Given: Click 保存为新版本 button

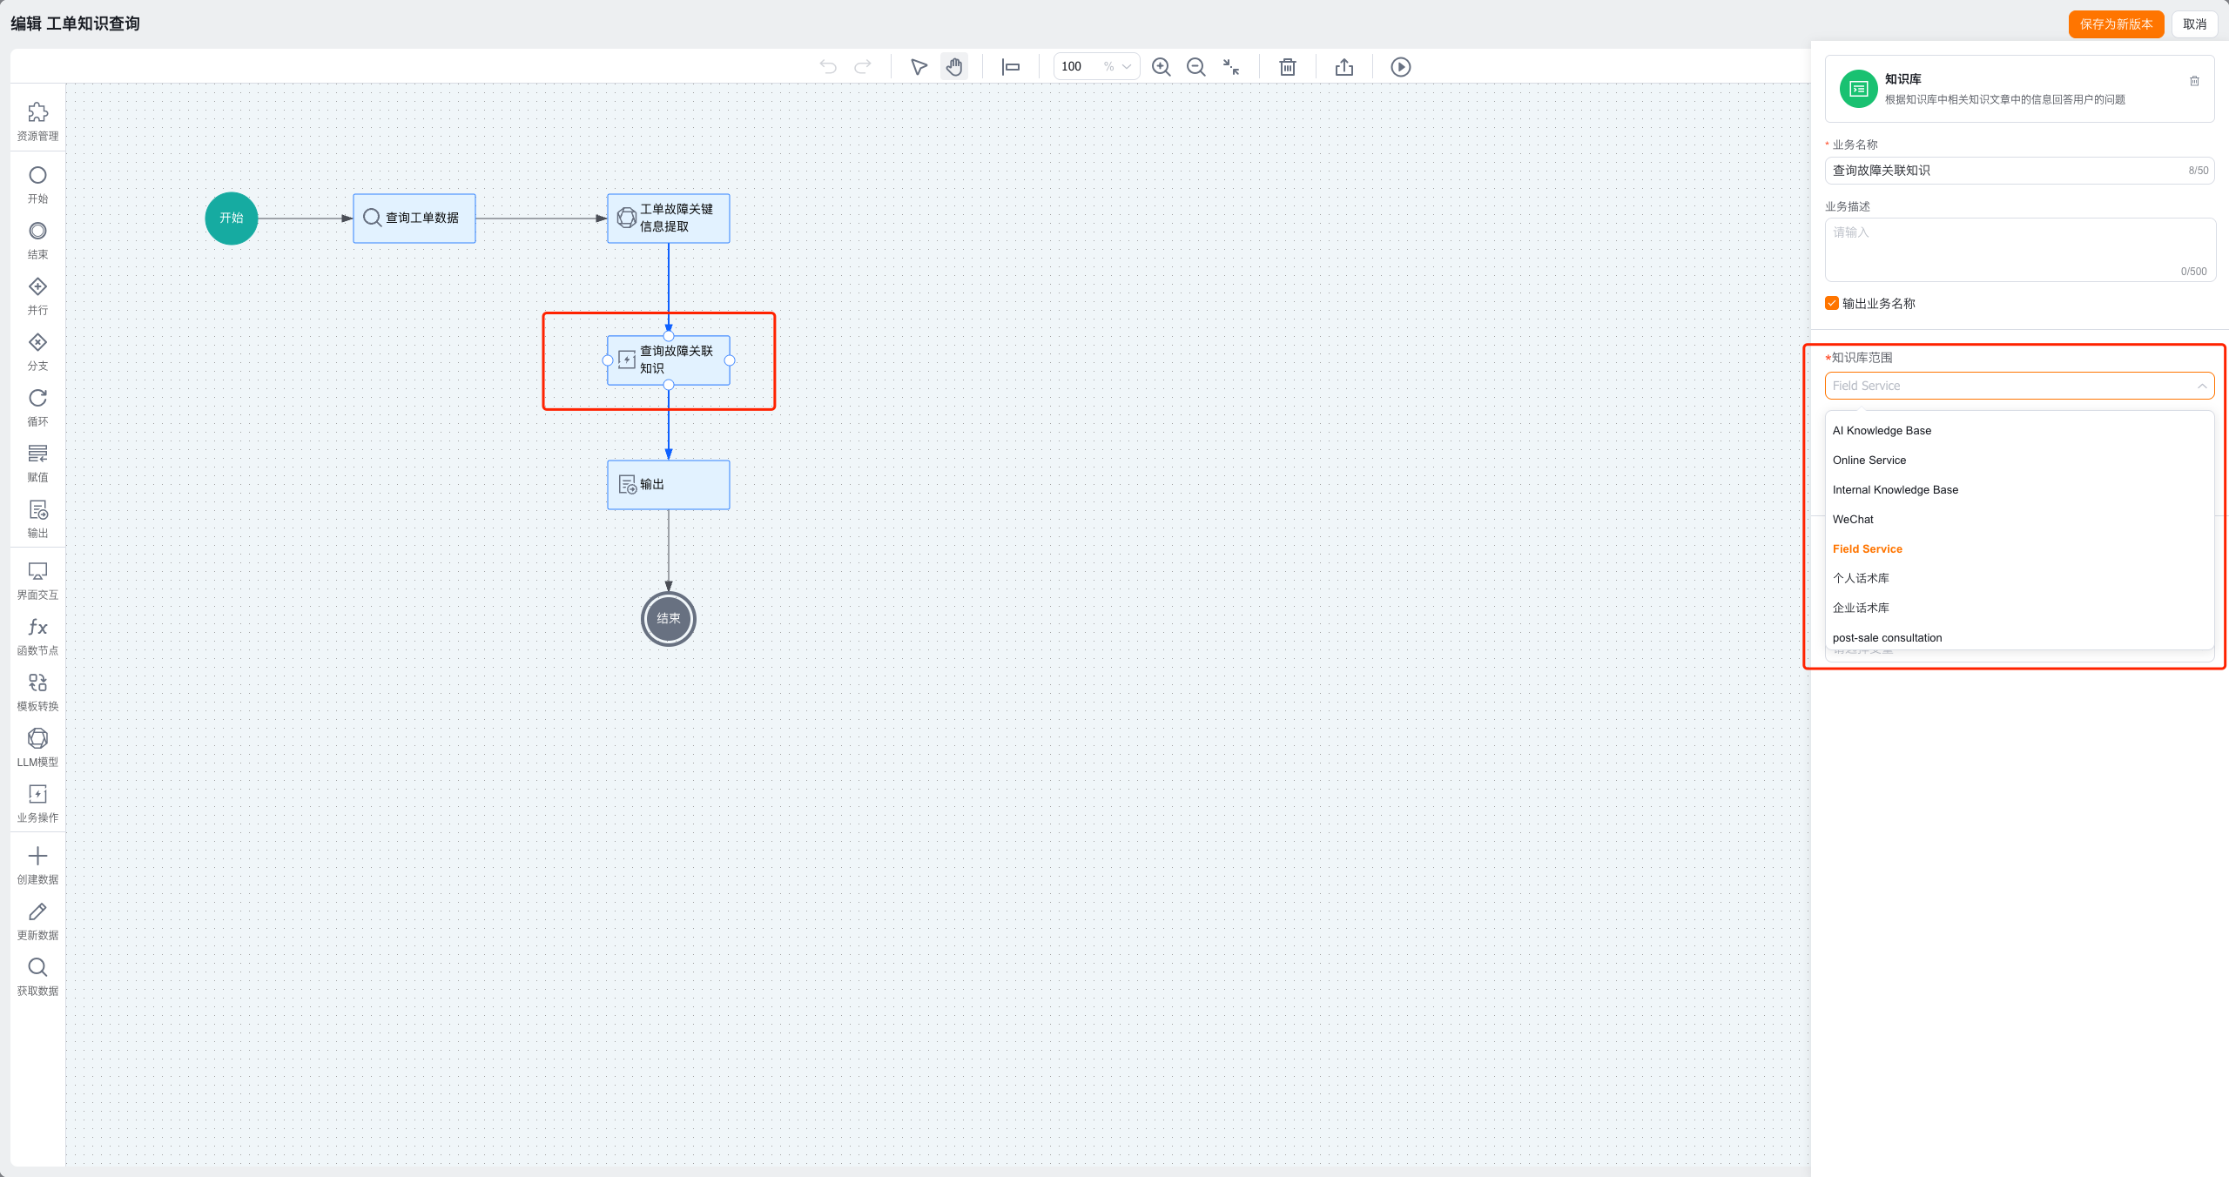Looking at the screenshot, I should click(x=2116, y=24).
